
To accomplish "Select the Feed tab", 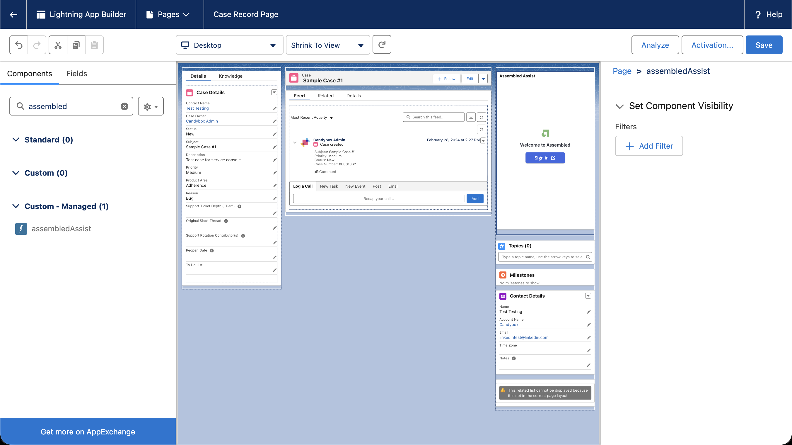I will 299,96.
